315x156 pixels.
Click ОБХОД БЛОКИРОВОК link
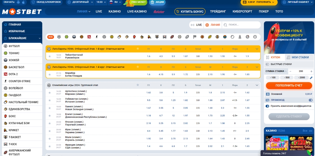tap(46, 2)
